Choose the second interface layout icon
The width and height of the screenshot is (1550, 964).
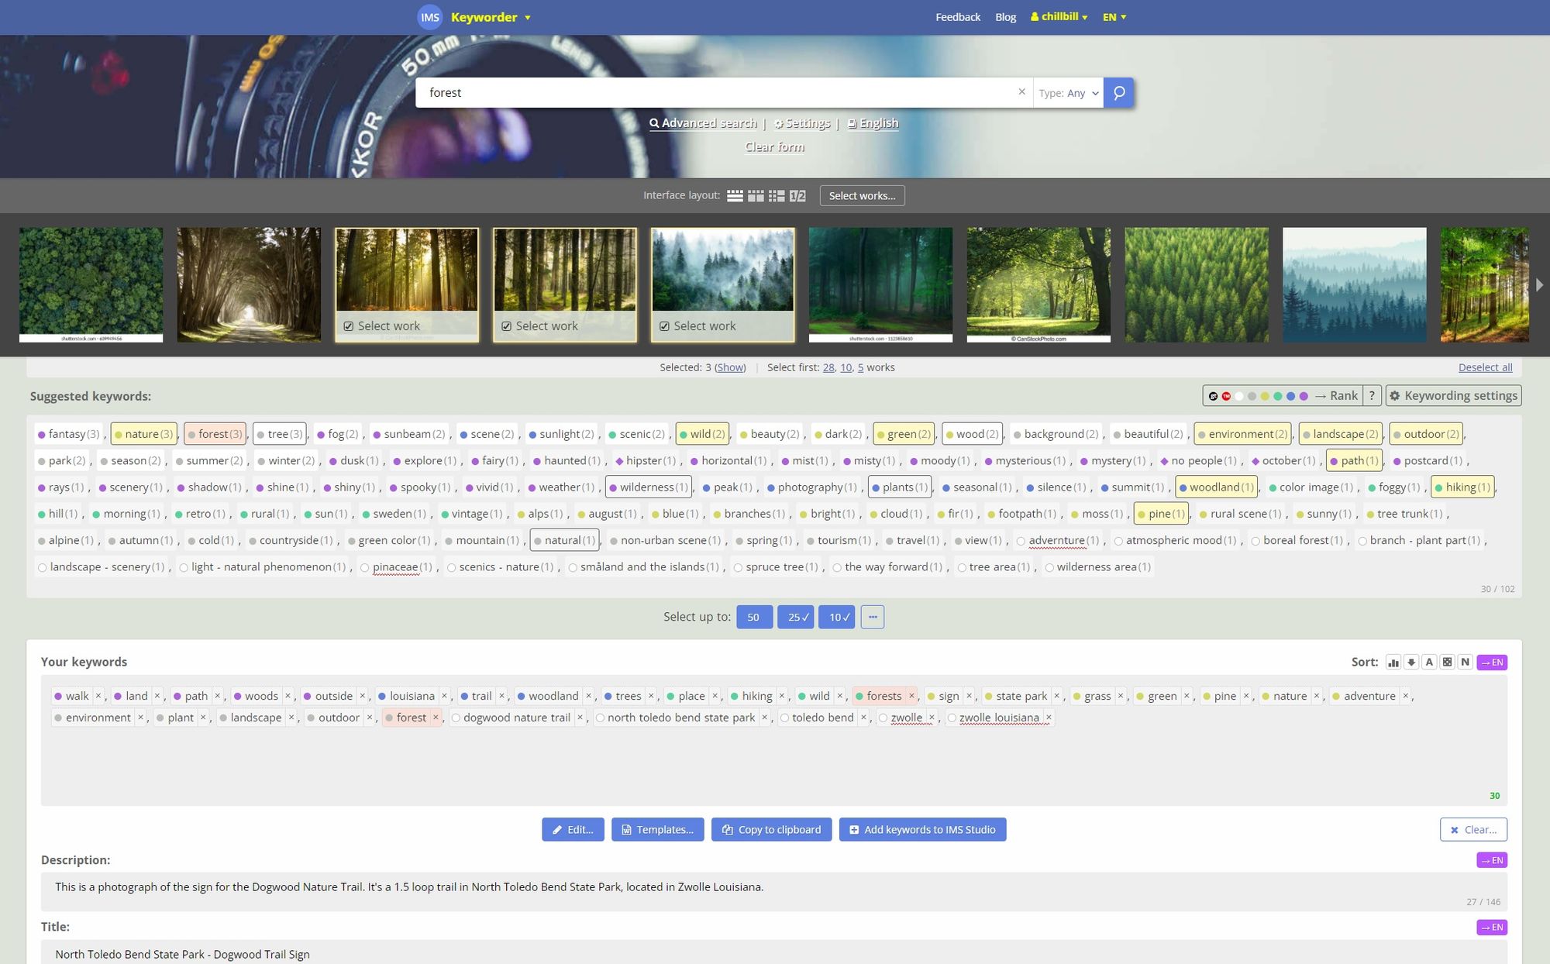click(x=756, y=196)
